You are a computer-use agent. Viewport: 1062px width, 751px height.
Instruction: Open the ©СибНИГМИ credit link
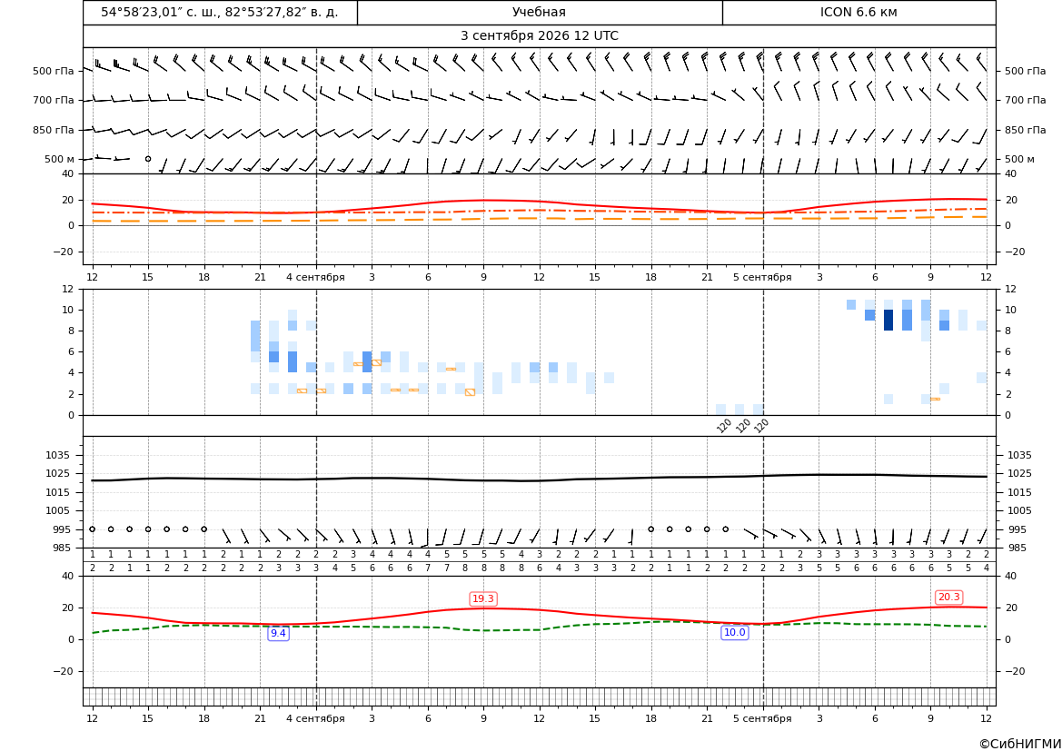click(x=1020, y=745)
